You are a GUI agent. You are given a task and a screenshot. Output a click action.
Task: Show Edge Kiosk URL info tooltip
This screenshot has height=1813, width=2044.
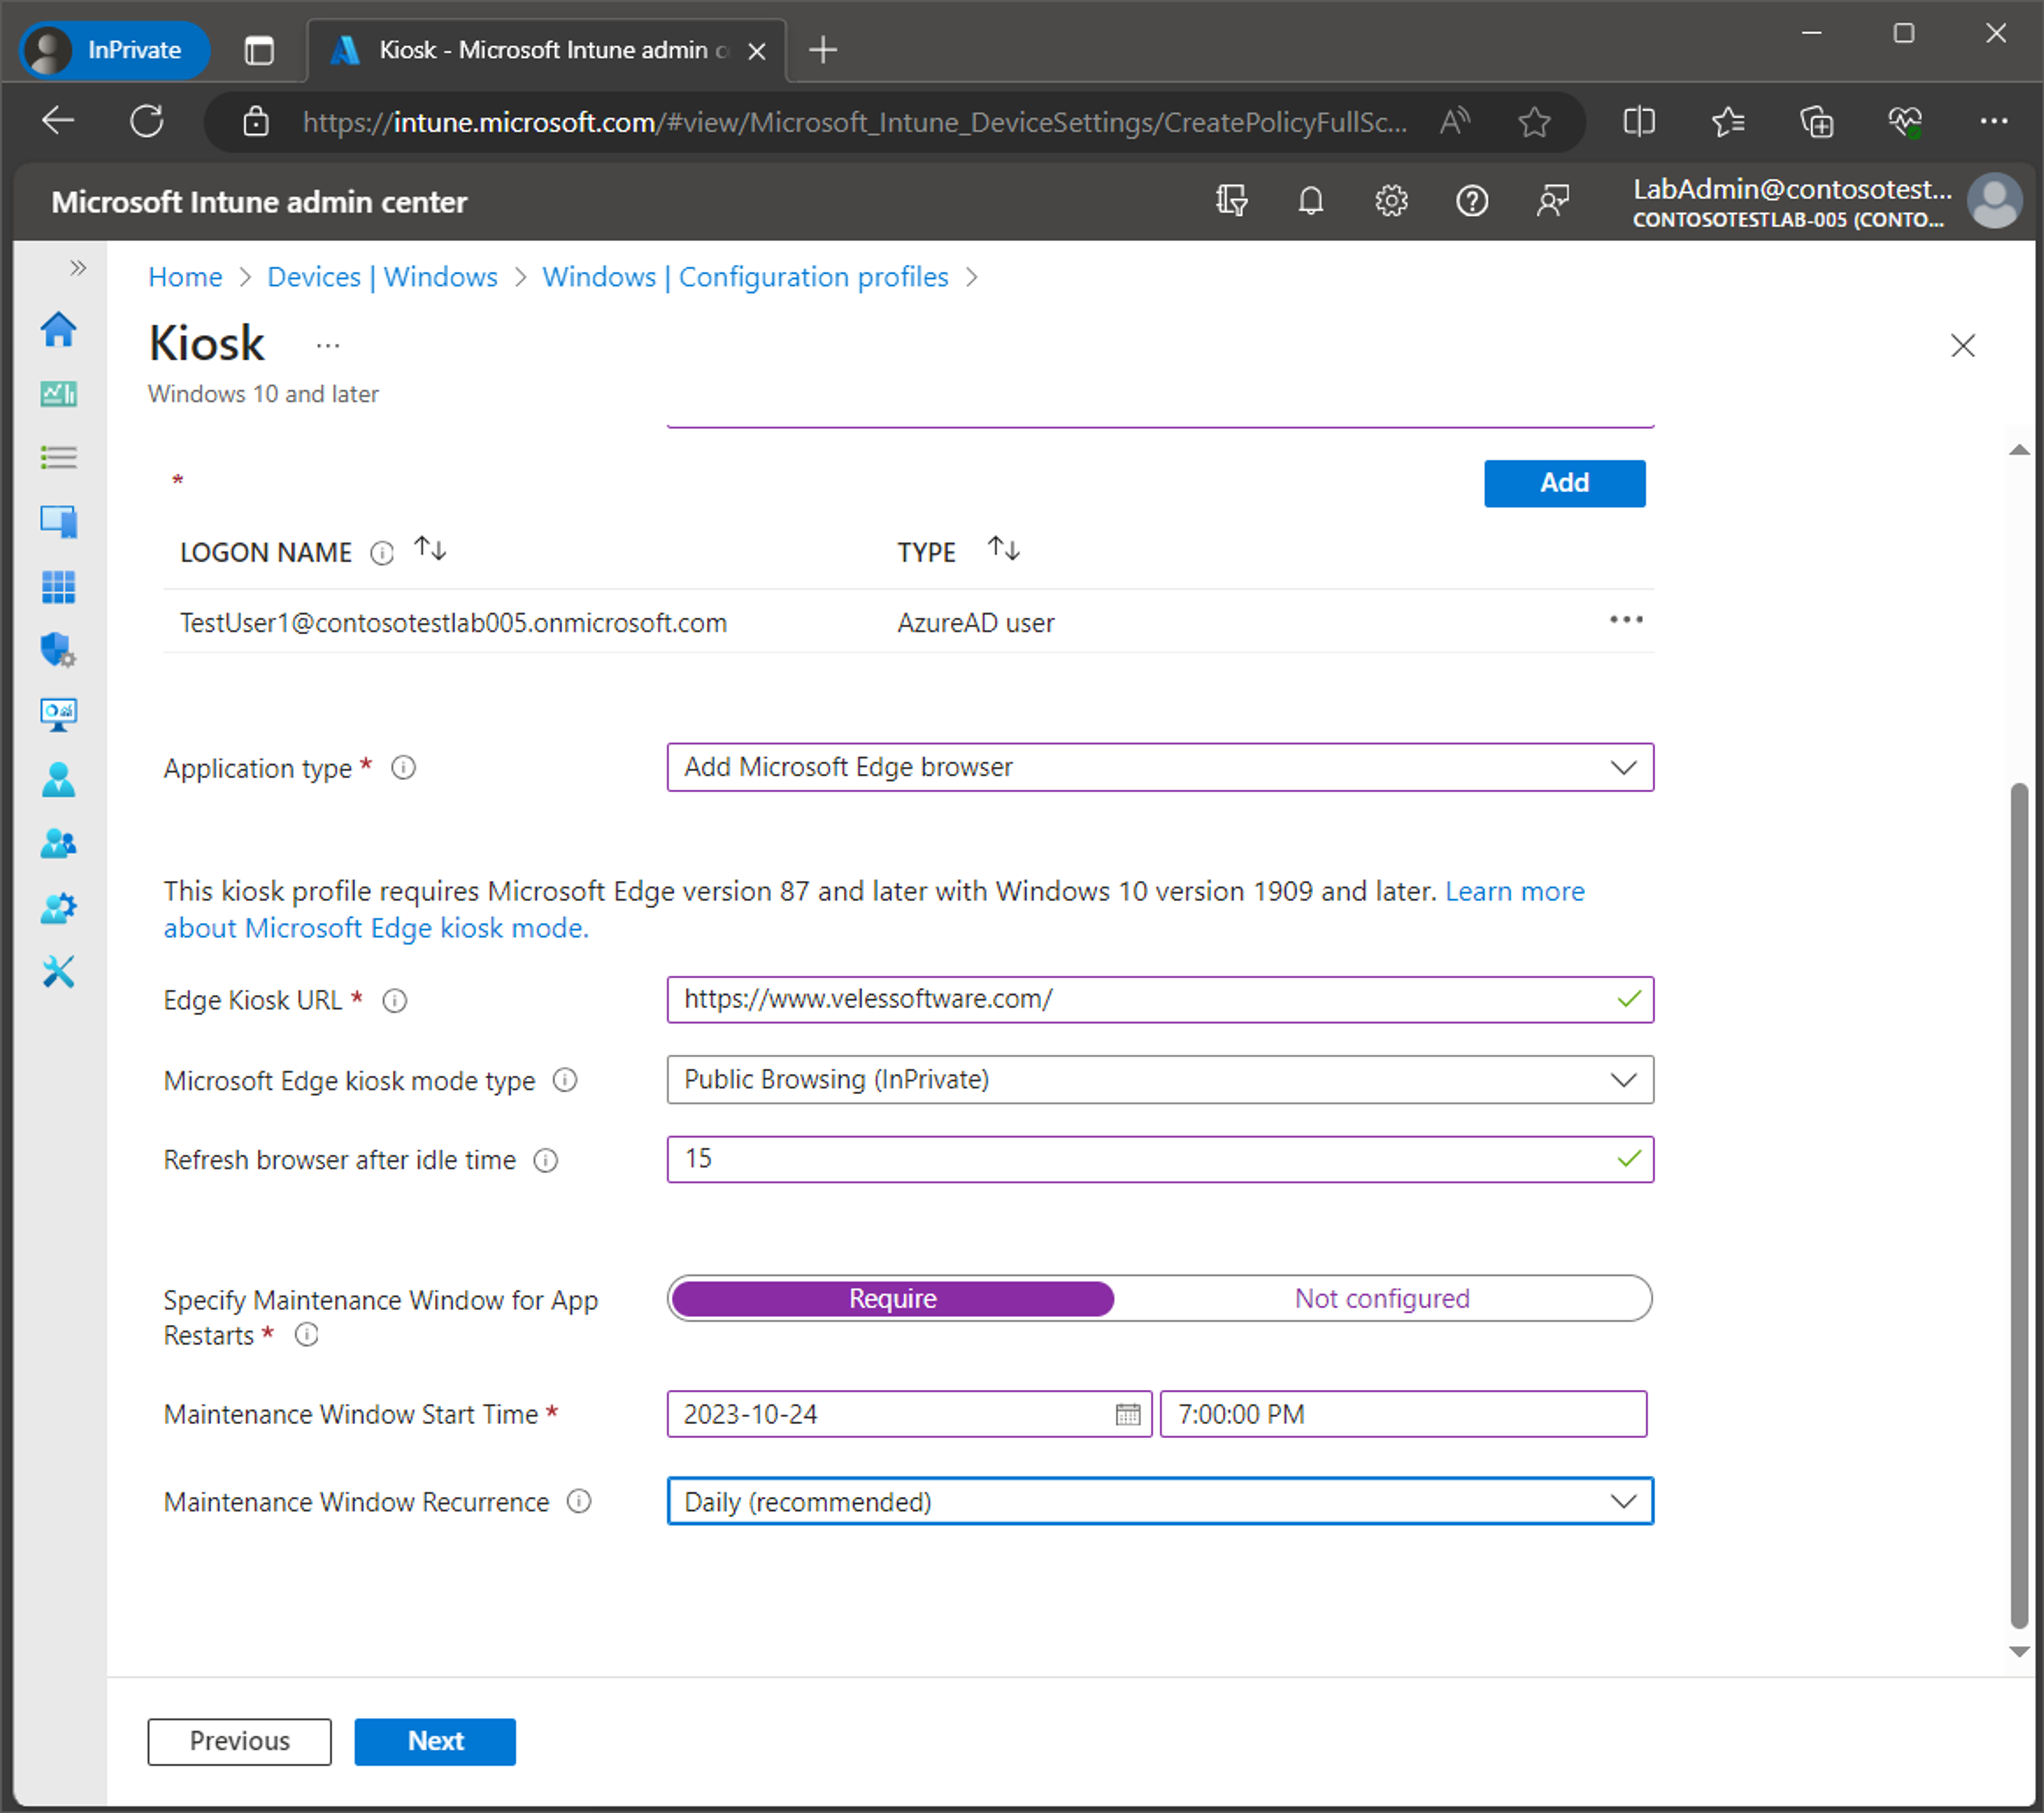click(395, 1000)
